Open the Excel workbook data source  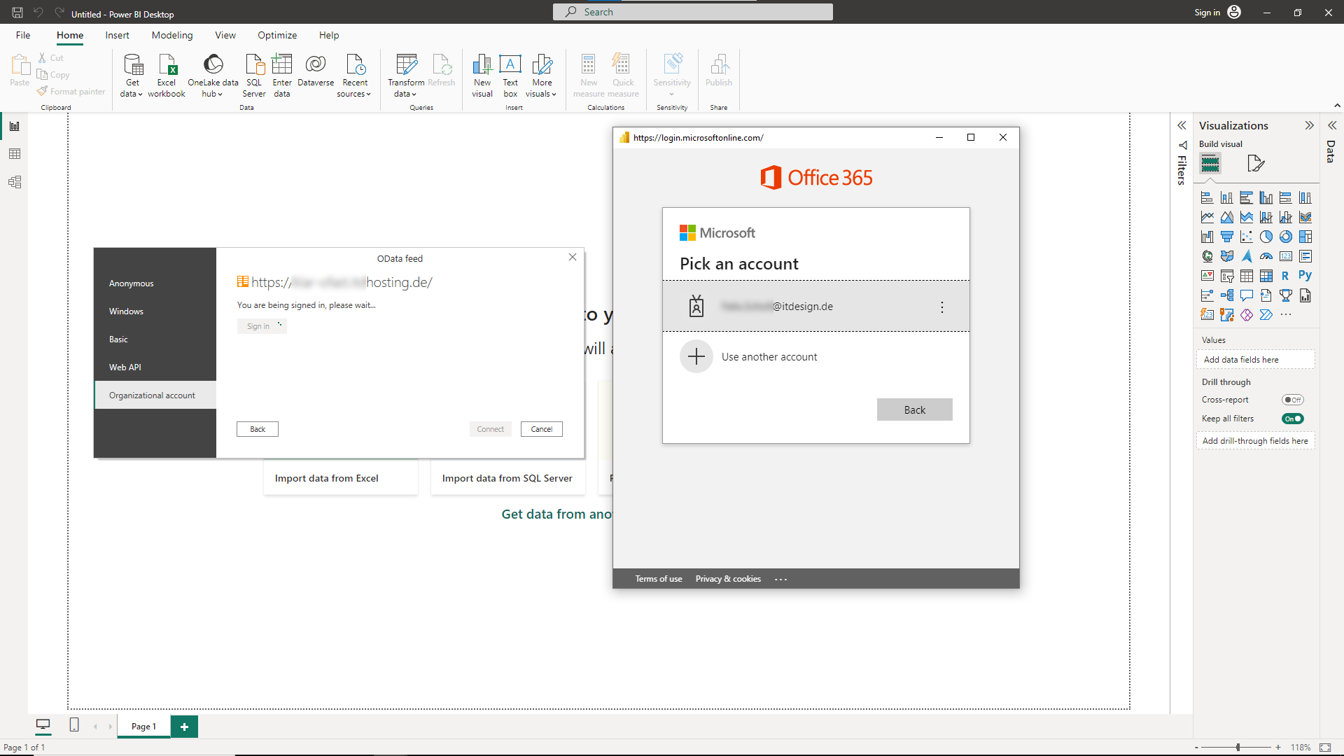[167, 76]
